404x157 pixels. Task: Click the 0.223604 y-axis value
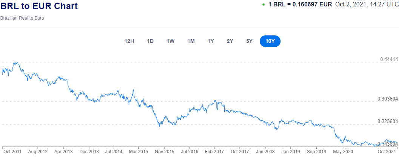[x=388, y=121]
